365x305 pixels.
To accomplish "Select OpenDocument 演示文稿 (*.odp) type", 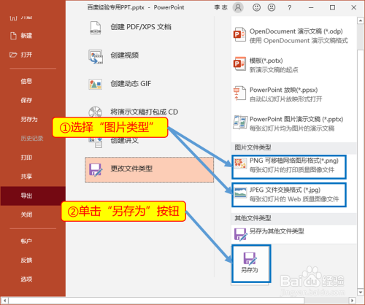I will [x=293, y=36].
